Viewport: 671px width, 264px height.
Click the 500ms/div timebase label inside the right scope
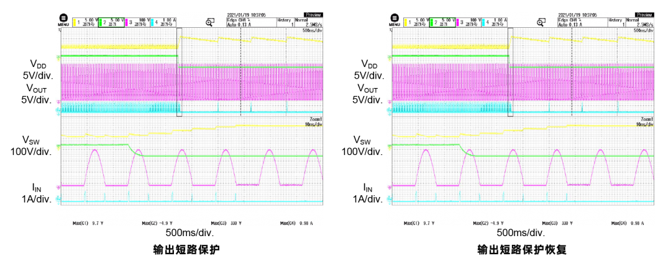click(x=644, y=31)
